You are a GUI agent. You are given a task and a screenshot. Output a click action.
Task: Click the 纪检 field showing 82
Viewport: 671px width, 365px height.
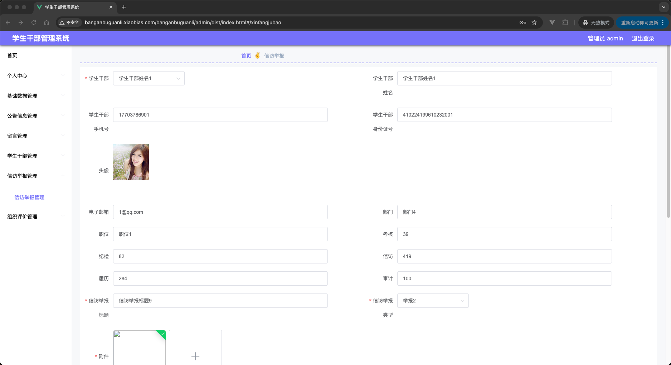tap(220, 256)
